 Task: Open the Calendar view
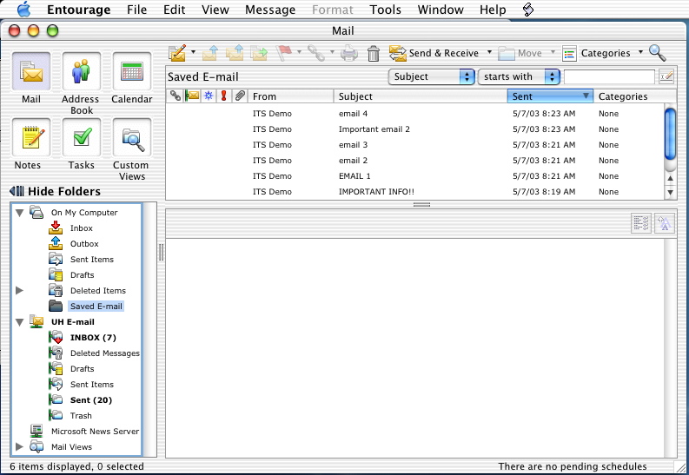[x=132, y=71]
